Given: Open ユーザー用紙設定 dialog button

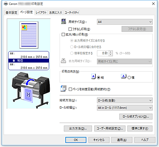Looking at the screenshot, I should point(110,128).
